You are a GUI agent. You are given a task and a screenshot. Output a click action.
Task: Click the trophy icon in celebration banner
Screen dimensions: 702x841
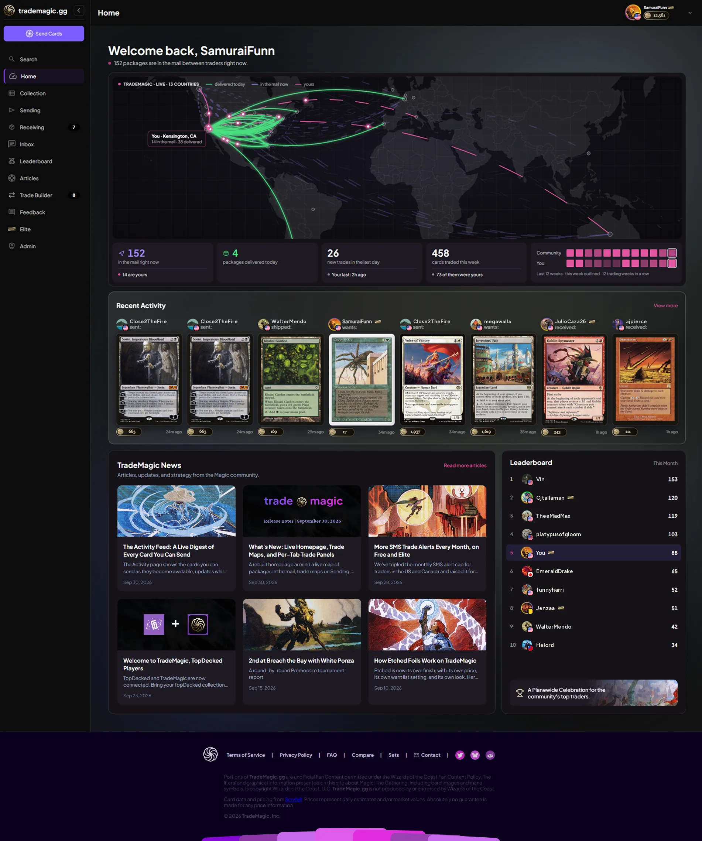tap(520, 693)
